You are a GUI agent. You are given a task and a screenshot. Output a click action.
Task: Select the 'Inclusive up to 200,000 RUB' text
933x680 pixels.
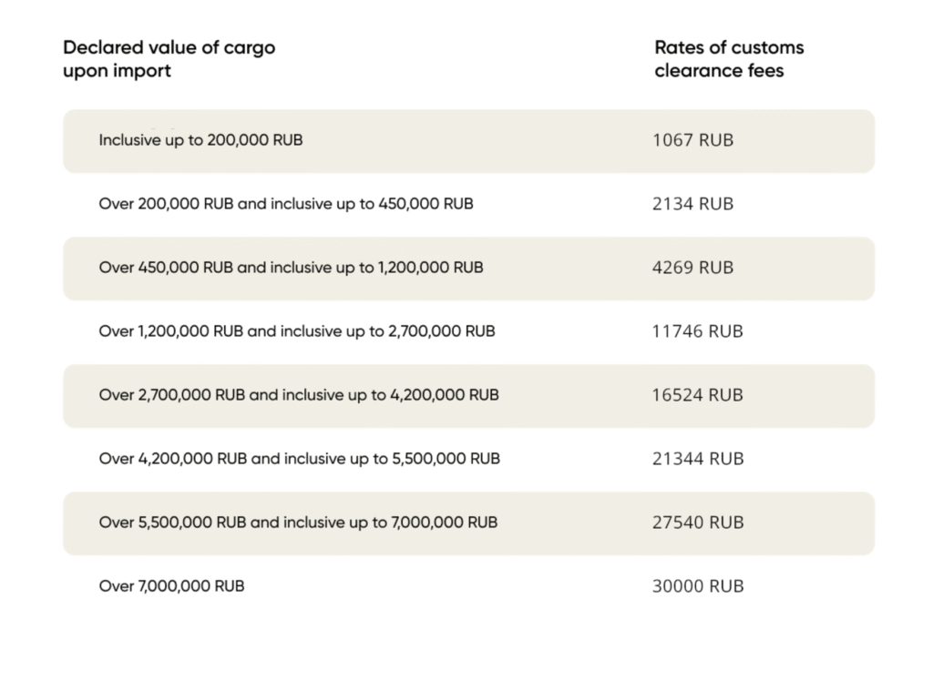point(200,141)
